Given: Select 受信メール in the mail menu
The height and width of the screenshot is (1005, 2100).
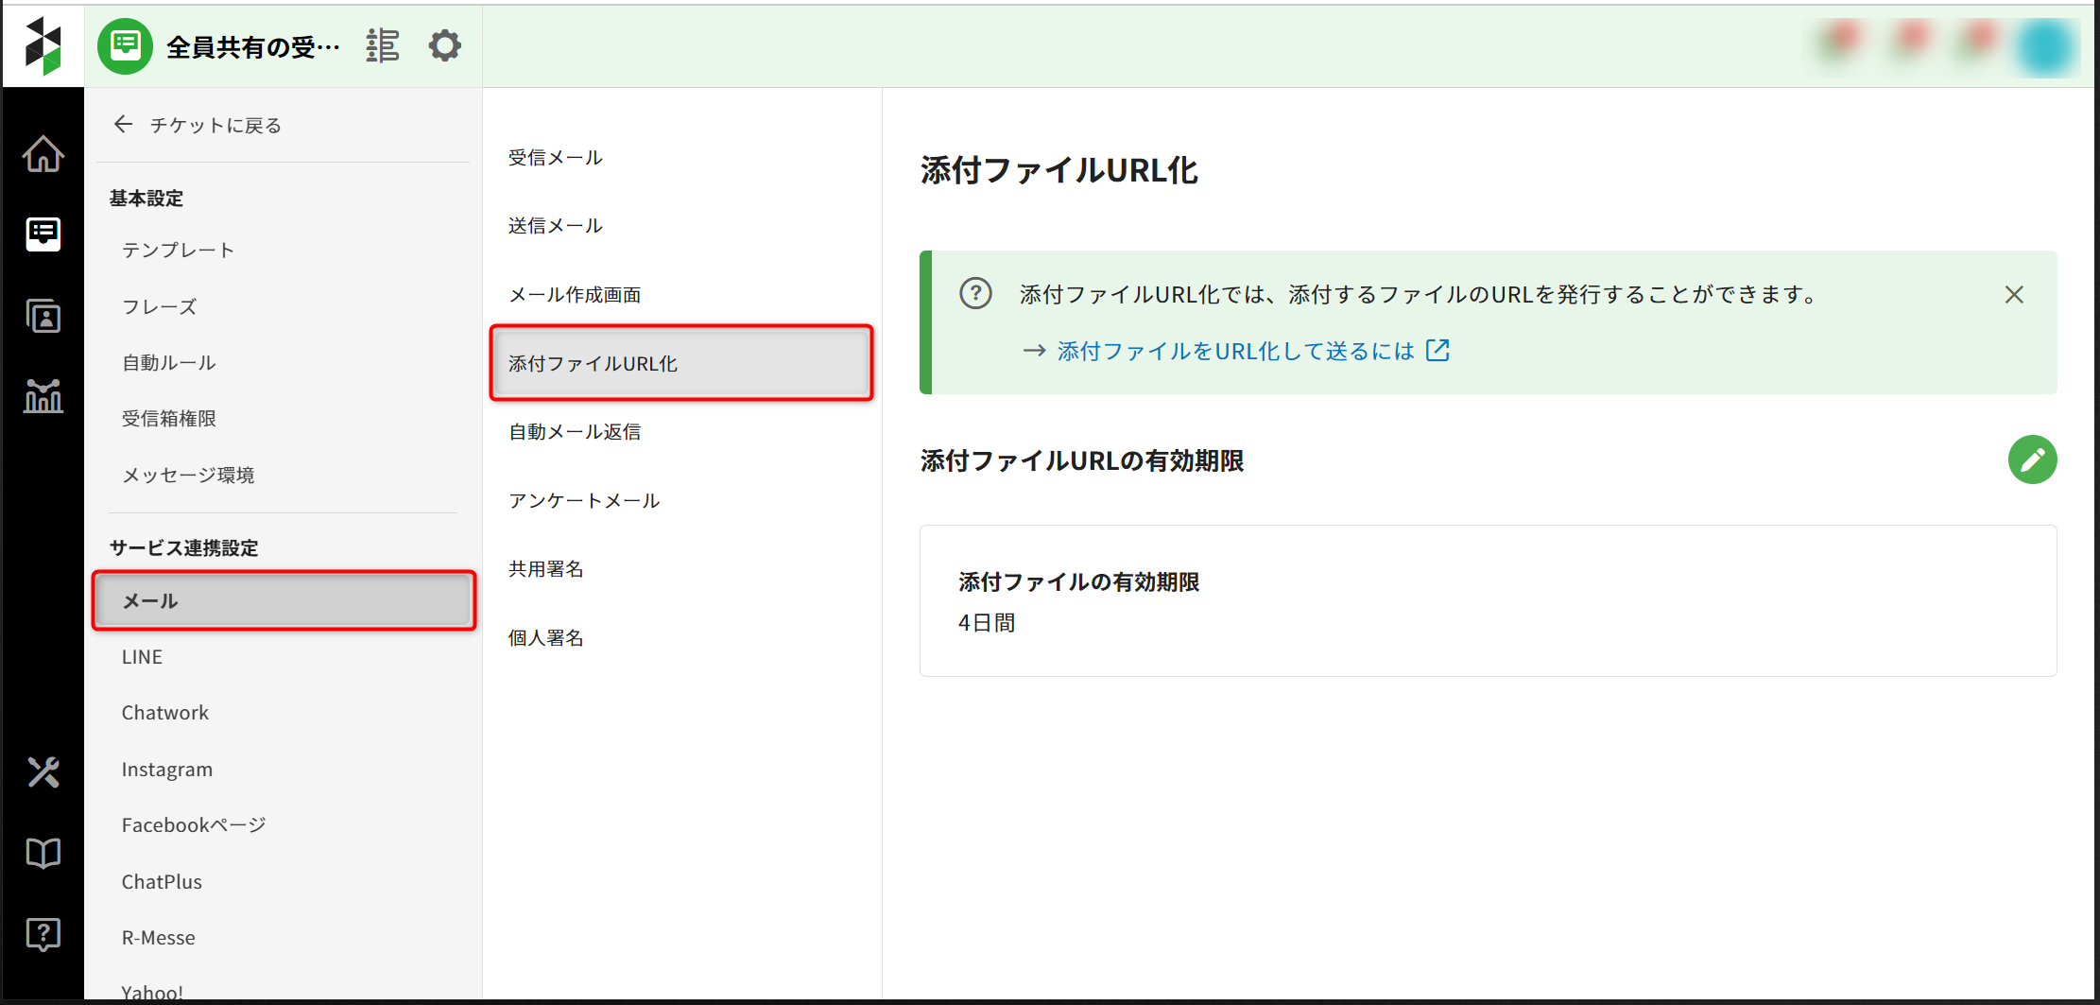Looking at the screenshot, I should [x=556, y=158].
